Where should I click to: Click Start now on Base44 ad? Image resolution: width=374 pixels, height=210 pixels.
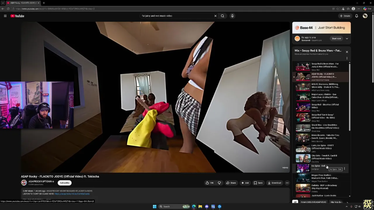click(336, 38)
